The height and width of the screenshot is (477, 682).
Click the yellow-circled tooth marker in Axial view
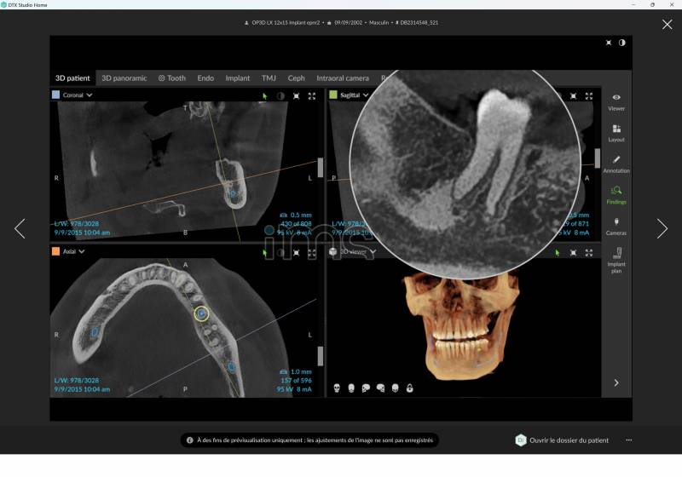point(201,313)
